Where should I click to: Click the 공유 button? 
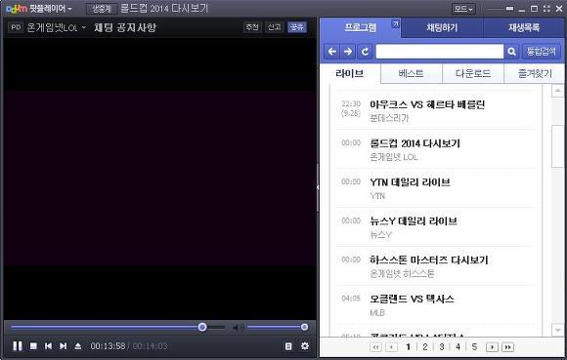(297, 27)
